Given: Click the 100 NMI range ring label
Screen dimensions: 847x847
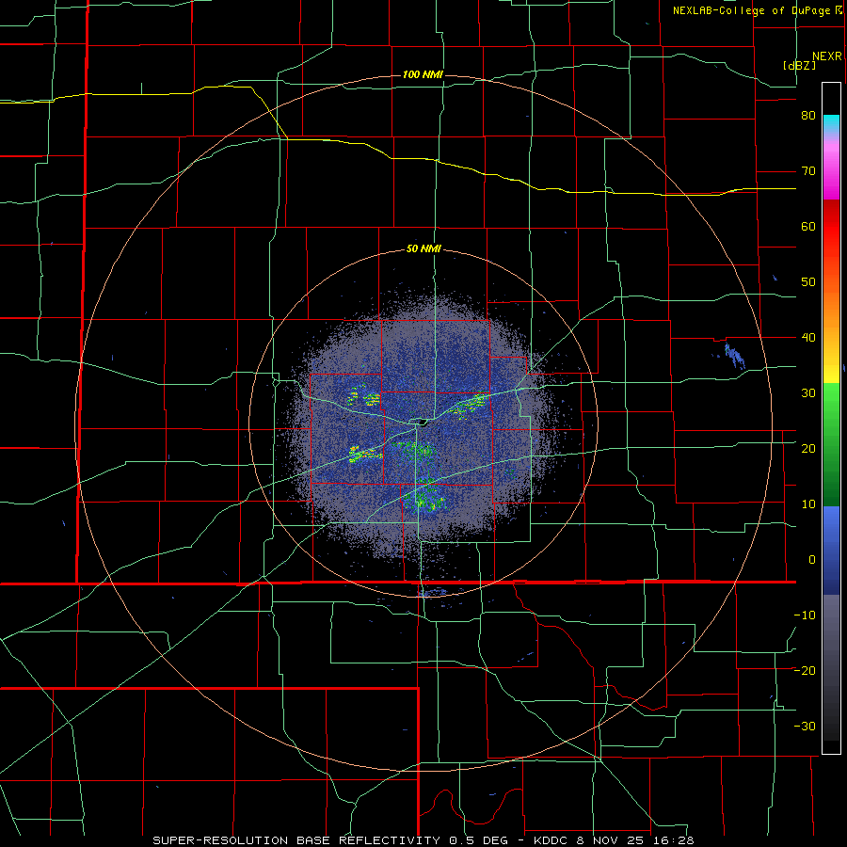Looking at the screenshot, I should (x=423, y=74).
